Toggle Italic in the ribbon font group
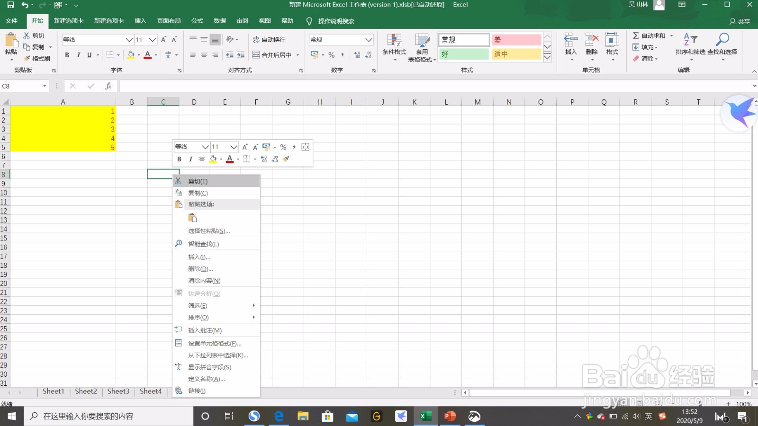The width and height of the screenshot is (758, 426). tap(78, 55)
